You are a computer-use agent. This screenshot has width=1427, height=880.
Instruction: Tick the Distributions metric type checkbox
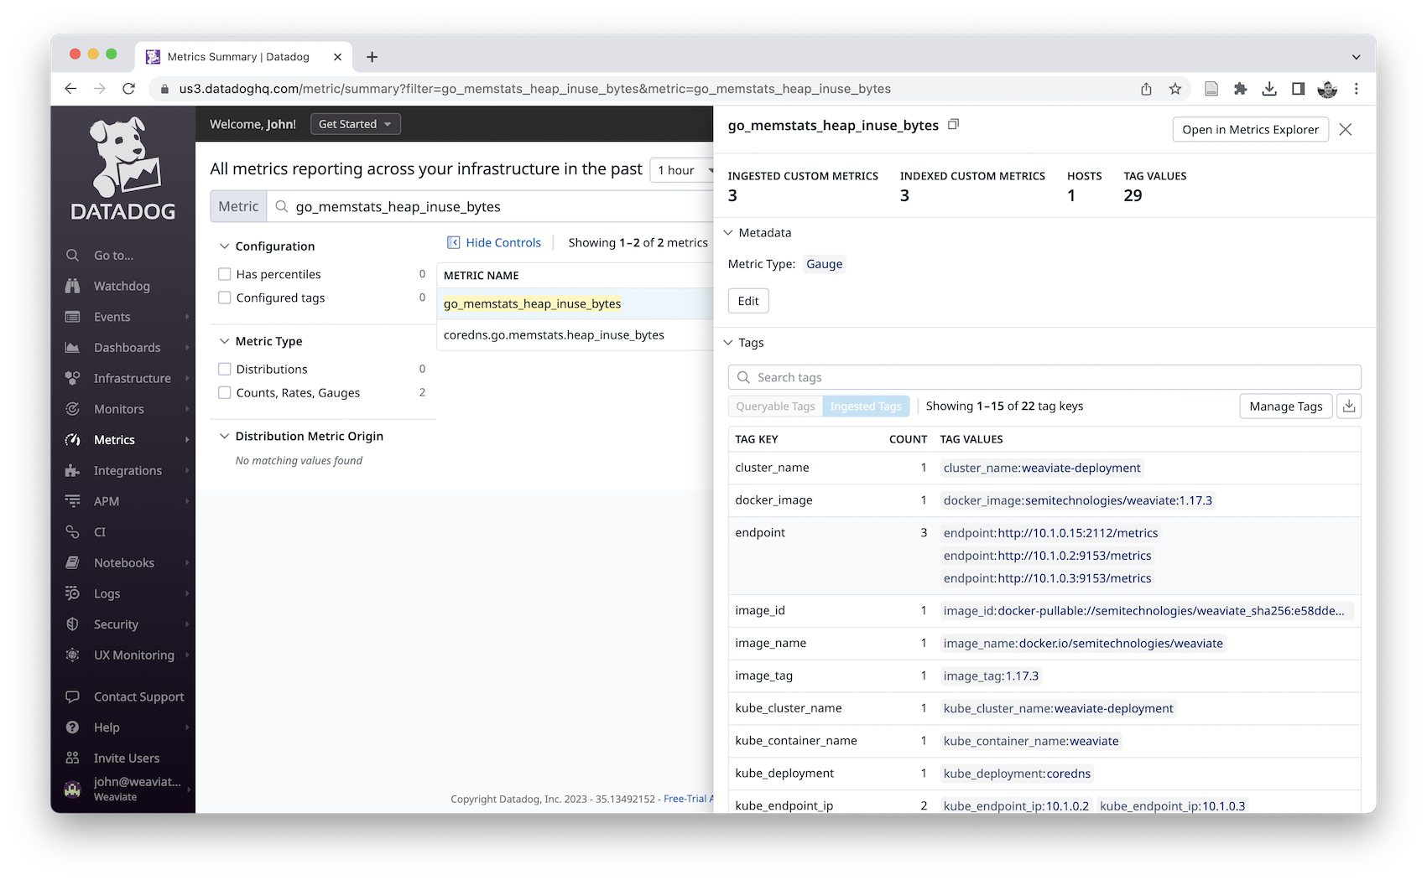(225, 369)
